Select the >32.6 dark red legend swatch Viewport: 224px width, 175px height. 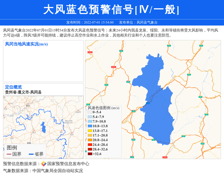coord(90,154)
